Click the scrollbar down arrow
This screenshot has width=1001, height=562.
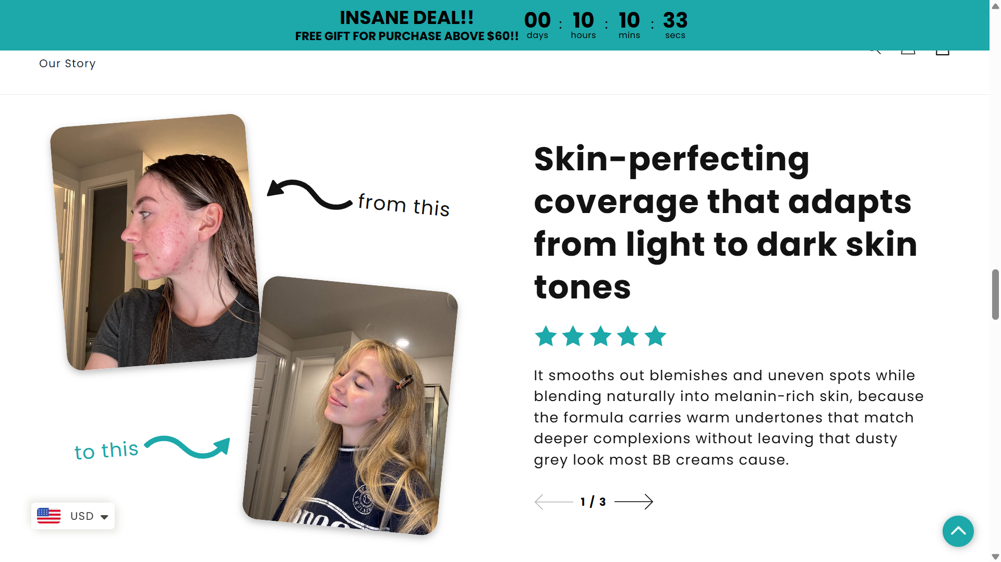[x=995, y=557]
